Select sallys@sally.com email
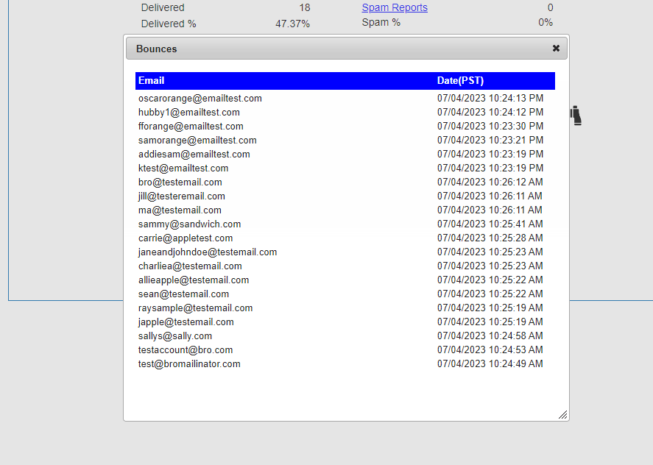653x465 pixels. pyautogui.click(x=175, y=336)
